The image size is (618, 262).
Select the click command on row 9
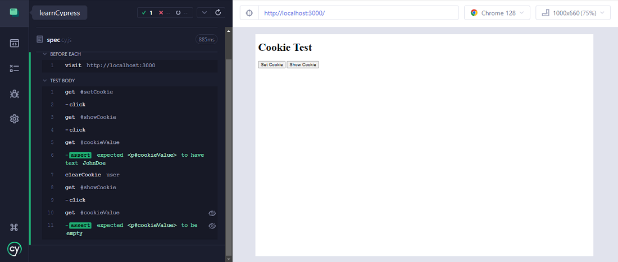pos(130,200)
